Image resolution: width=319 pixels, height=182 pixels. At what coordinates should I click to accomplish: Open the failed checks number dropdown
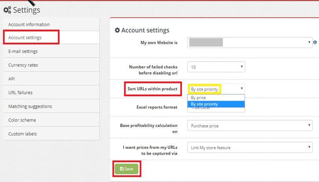coord(216,67)
